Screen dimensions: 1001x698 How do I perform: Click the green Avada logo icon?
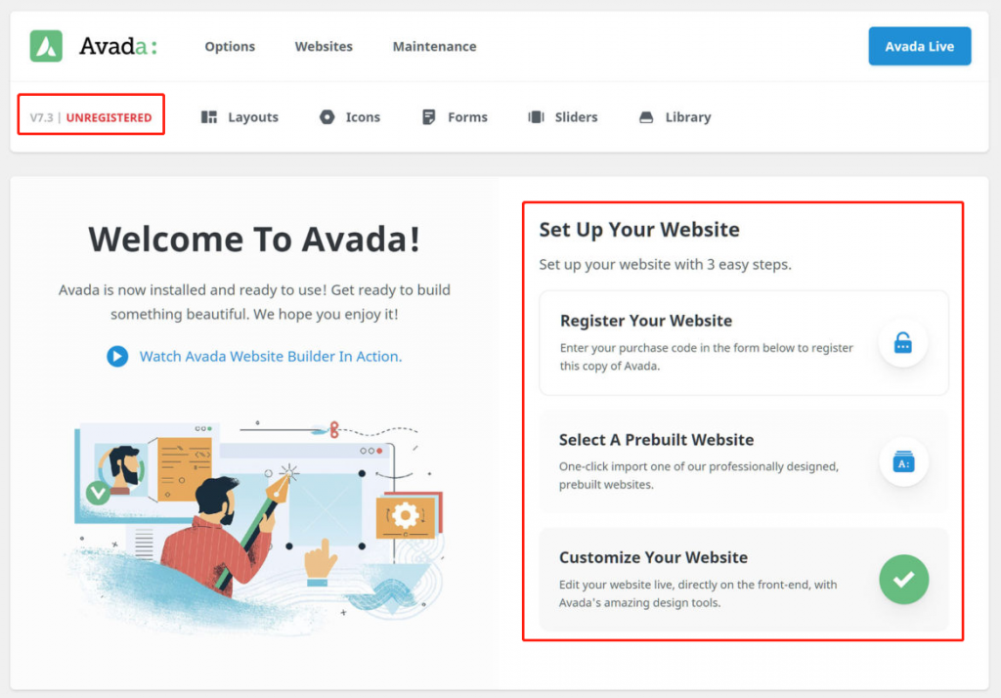[x=46, y=46]
